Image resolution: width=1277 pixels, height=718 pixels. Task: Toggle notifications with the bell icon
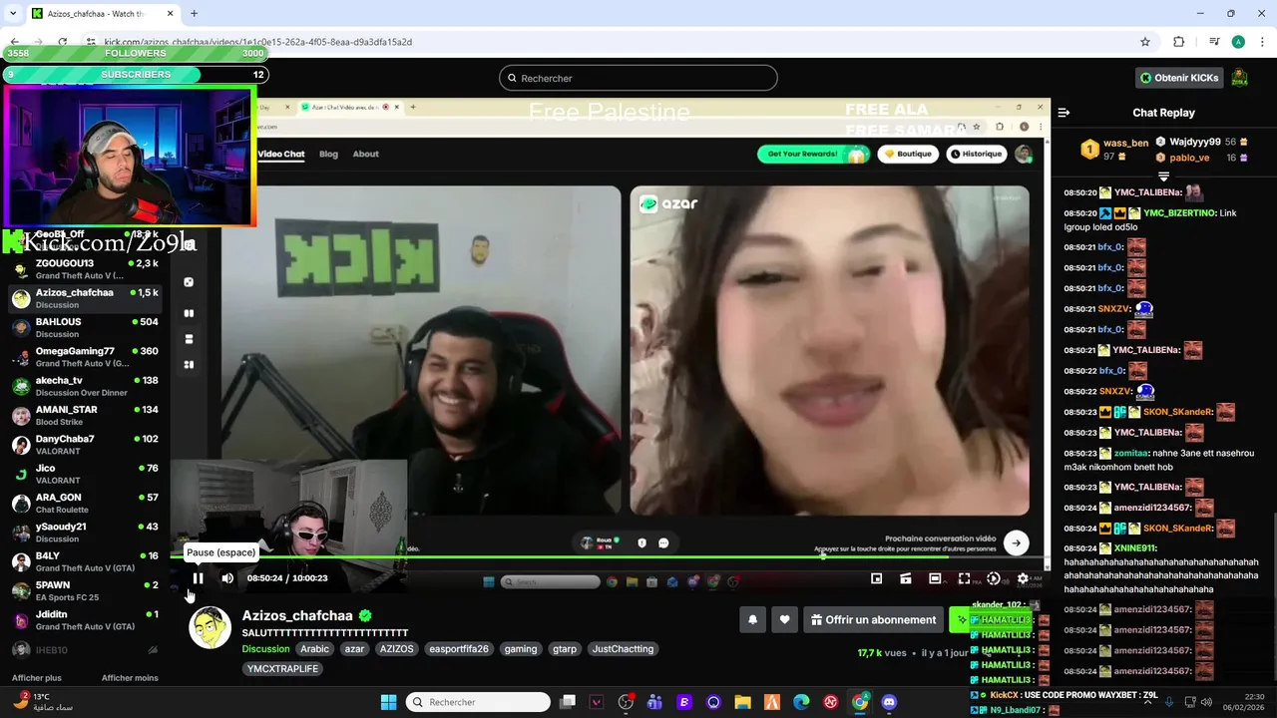[x=753, y=619]
